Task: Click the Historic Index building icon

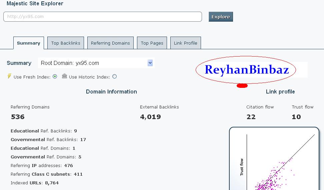Action: click(x=64, y=76)
